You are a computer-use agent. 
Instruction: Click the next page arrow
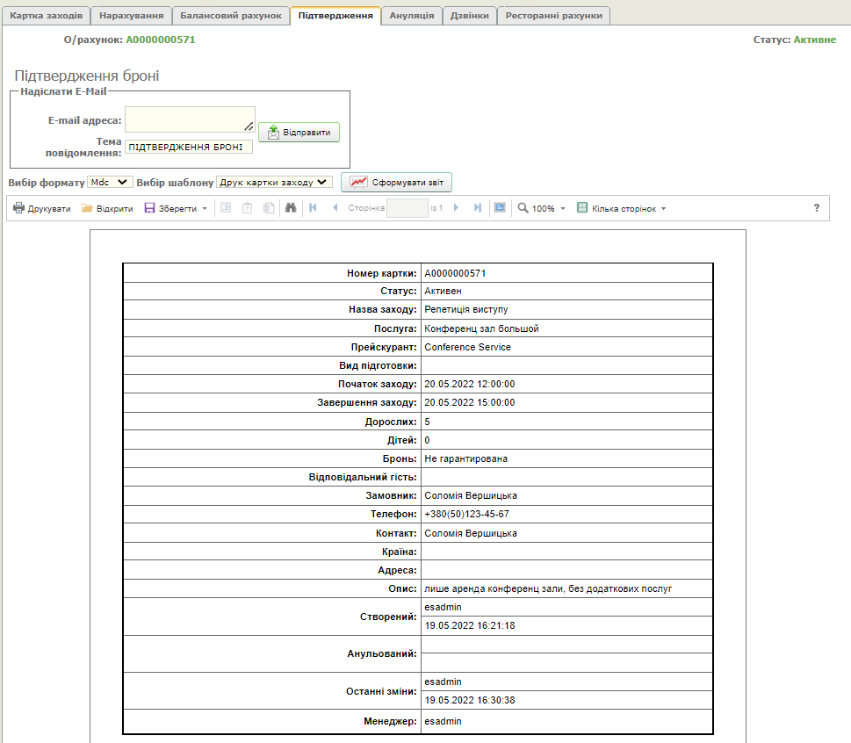[x=456, y=208]
